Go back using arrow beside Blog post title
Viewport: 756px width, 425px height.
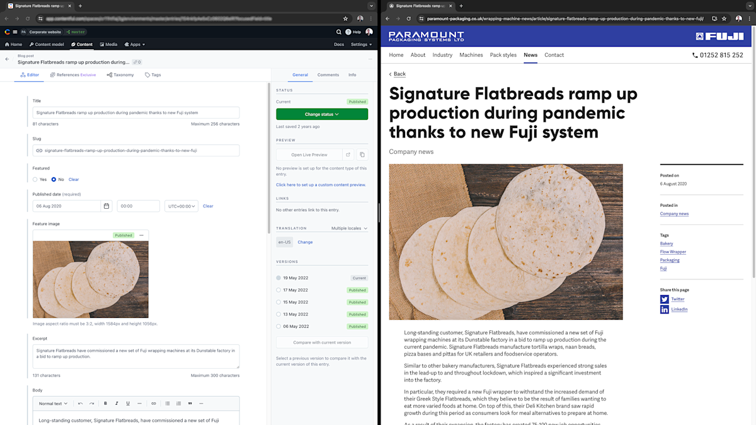[x=8, y=59]
